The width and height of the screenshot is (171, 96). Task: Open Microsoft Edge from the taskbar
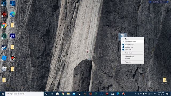118,94
